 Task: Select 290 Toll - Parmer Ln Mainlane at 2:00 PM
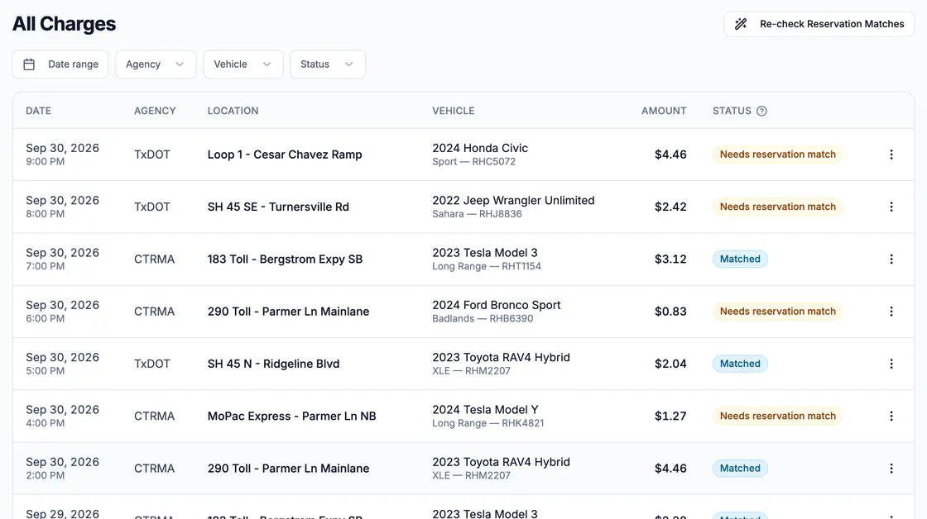tap(288, 469)
